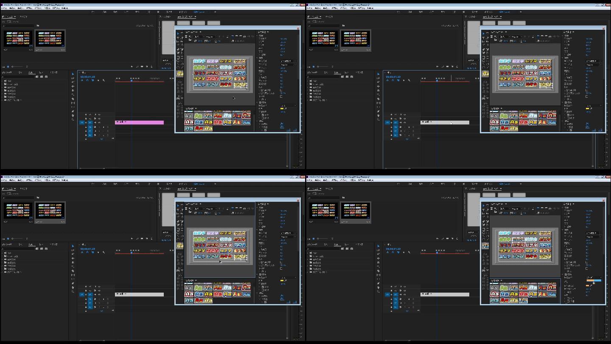Select the Razor tool in the top-left screenshot

tap(73, 99)
